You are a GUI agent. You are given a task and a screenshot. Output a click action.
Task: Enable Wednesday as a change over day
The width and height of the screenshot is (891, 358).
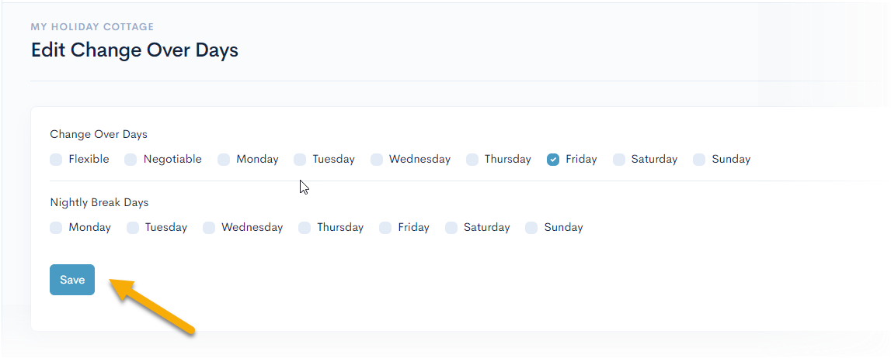click(x=377, y=160)
